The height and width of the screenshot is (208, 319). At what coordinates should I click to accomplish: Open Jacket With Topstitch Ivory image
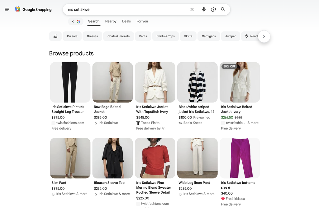click(155, 82)
